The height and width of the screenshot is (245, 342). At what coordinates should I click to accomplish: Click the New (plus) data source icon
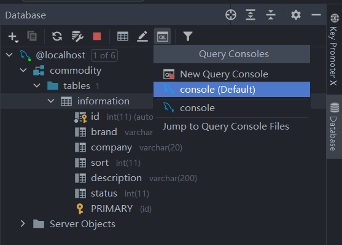tap(13, 37)
